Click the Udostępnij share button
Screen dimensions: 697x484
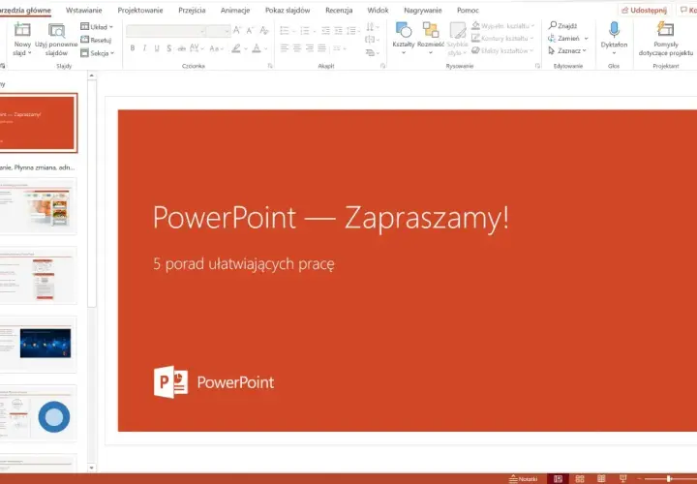[x=644, y=11]
